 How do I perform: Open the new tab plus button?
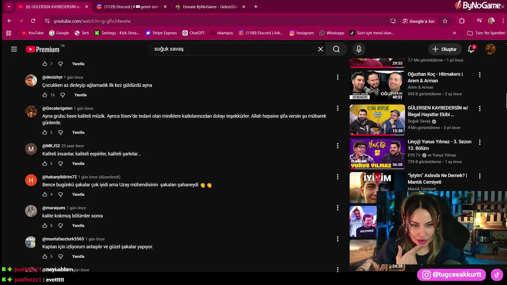point(256,7)
